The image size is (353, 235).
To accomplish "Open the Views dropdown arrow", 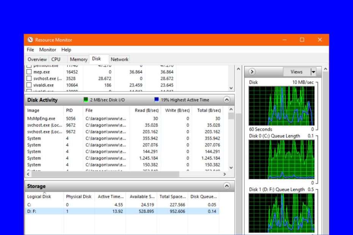I will point(313,72).
